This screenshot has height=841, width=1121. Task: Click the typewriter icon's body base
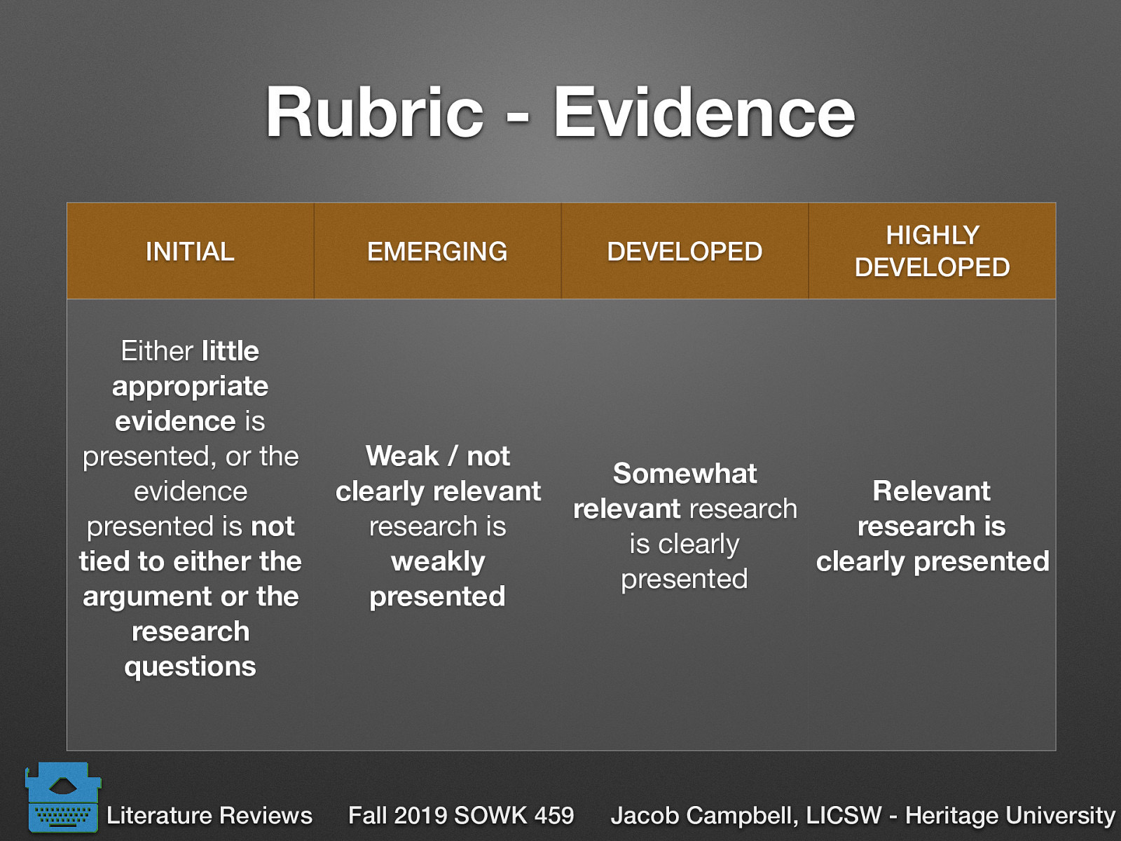[63, 827]
